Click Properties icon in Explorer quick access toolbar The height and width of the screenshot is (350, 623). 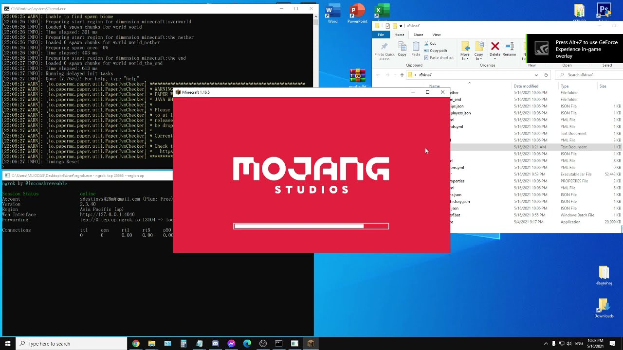388,26
